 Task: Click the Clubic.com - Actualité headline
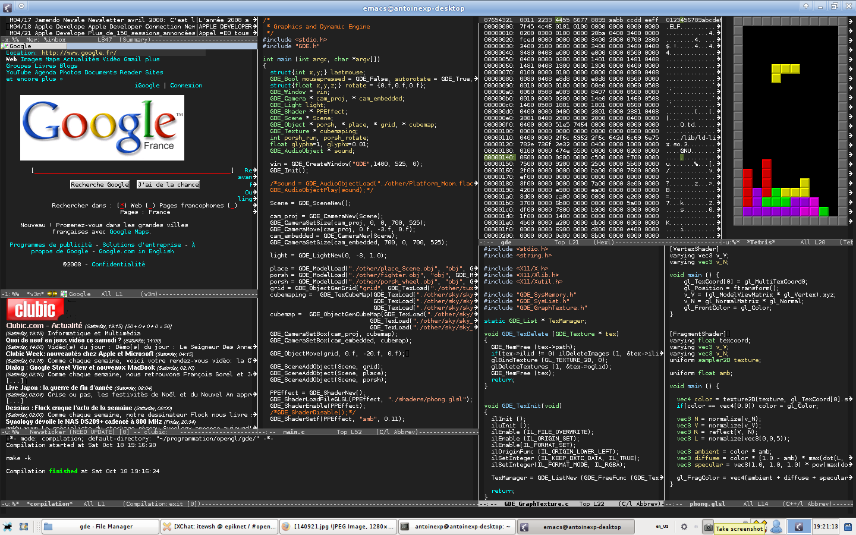tap(44, 326)
